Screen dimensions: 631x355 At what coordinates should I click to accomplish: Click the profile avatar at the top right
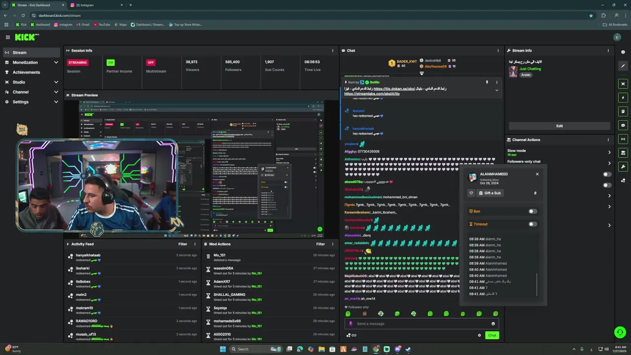click(617, 37)
